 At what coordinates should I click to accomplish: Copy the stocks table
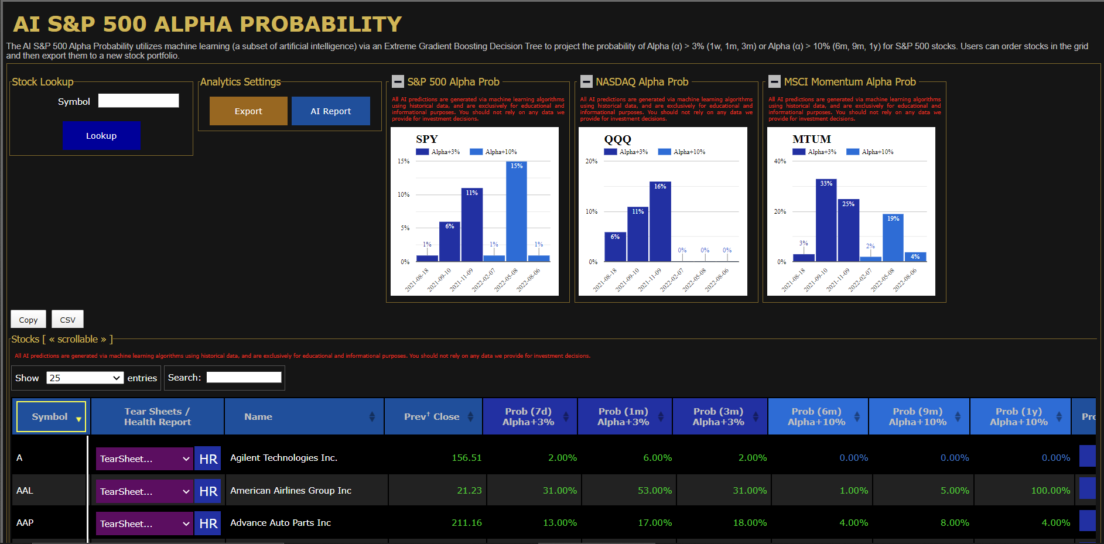28,320
